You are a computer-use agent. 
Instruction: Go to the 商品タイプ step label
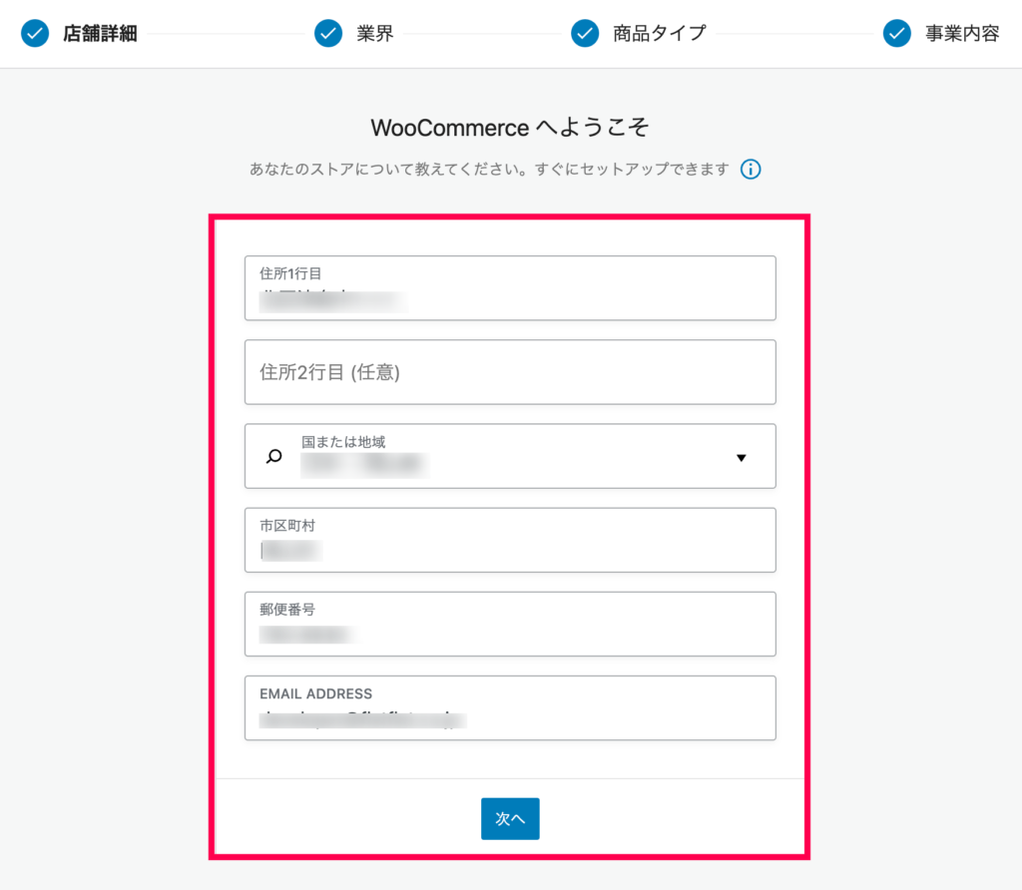pyautogui.click(x=660, y=33)
